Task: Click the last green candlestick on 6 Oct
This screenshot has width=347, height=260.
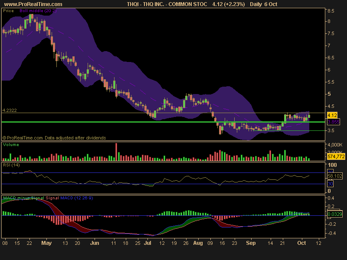Action: pos(309,116)
